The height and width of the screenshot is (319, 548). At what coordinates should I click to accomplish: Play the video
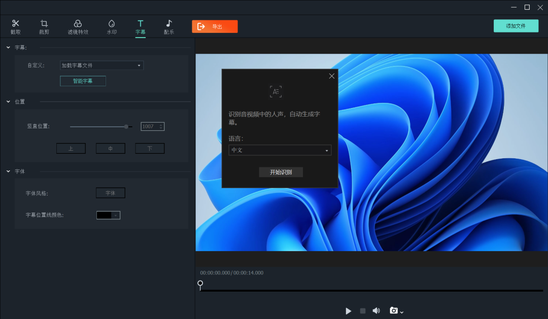[x=348, y=311]
